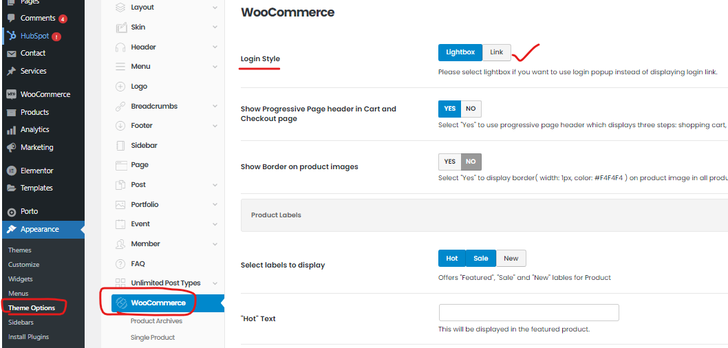
Task: Click the Event calendar icon
Action: click(x=120, y=224)
